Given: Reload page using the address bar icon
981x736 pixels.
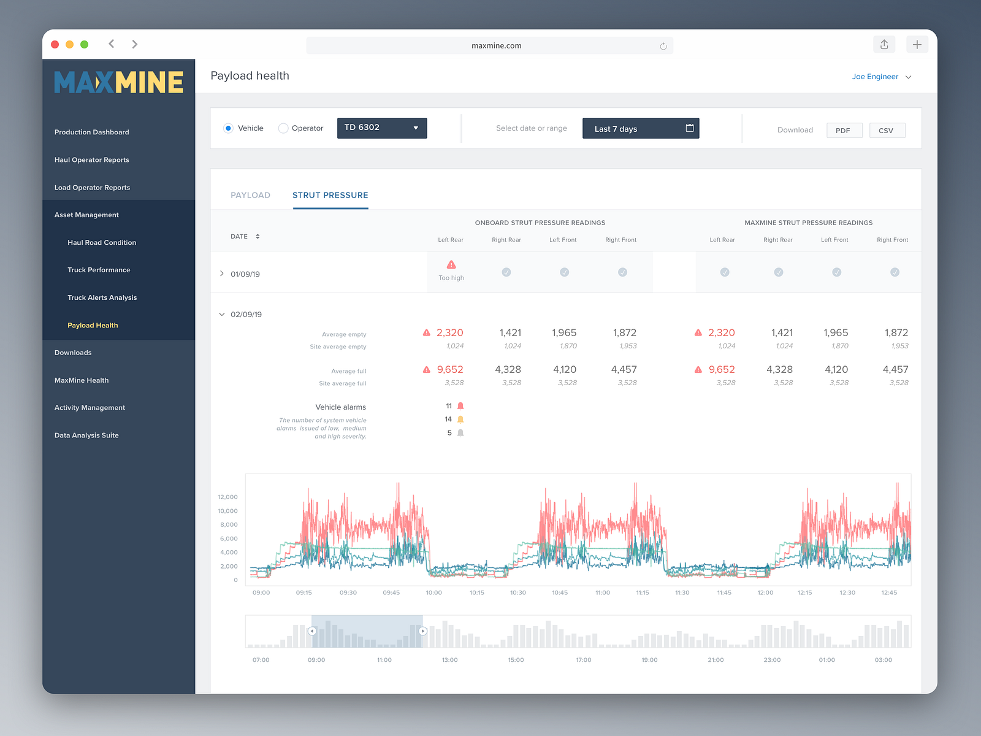Looking at the screenshot, I should tap(663, 46).
